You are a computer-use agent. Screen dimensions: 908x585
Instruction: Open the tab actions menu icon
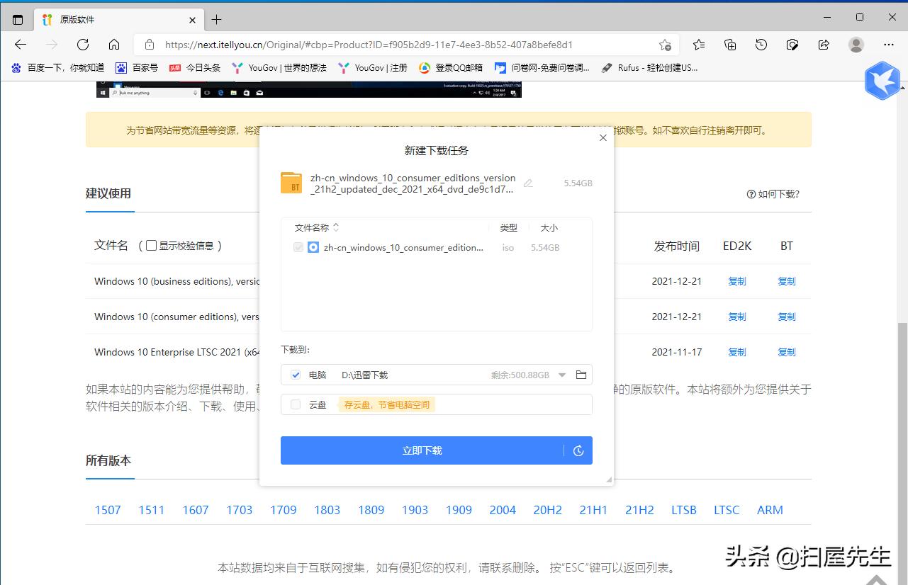[18, 19]
